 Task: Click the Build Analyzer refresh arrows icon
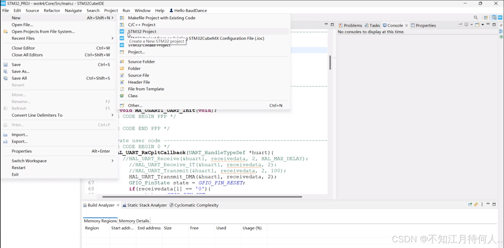(x=476, y=205)
